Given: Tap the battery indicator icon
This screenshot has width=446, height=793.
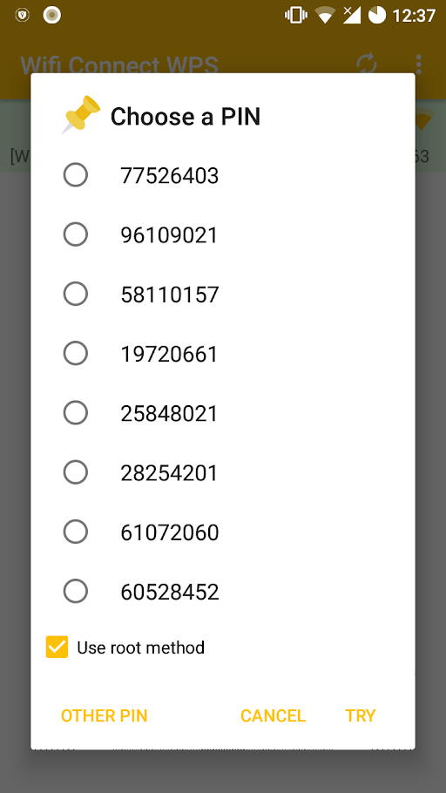Looking at the screenshot, I should [376, 15].
